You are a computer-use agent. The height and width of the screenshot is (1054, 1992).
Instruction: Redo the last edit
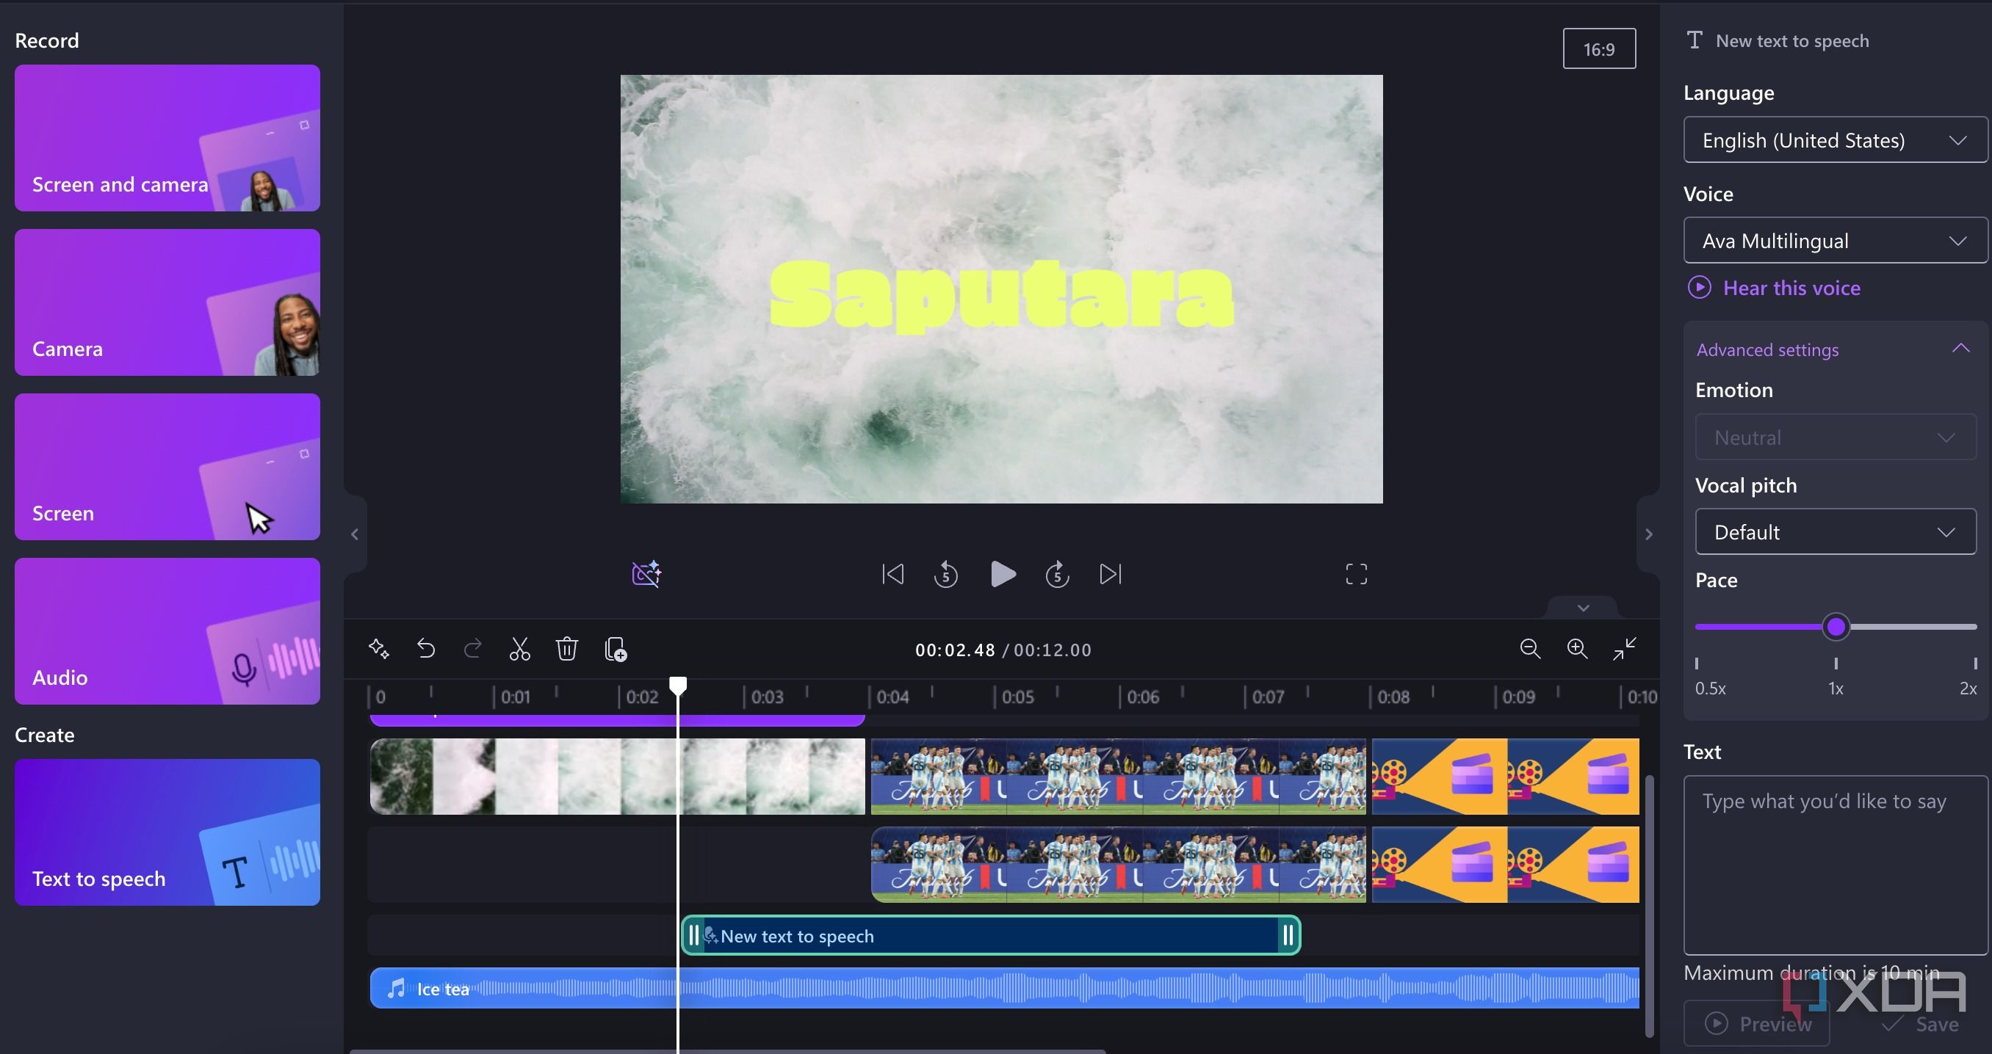coord(473,649)
